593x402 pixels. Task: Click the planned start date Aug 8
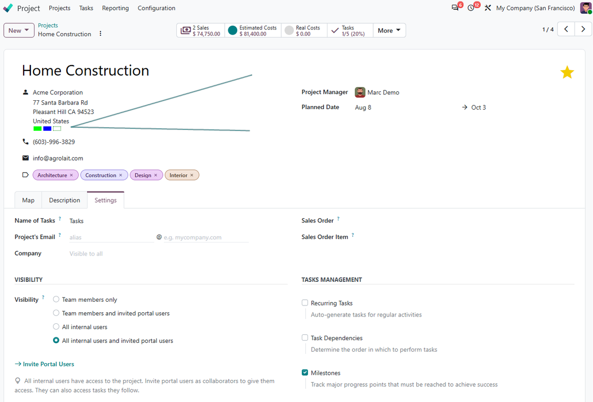[x=363, y=108]
